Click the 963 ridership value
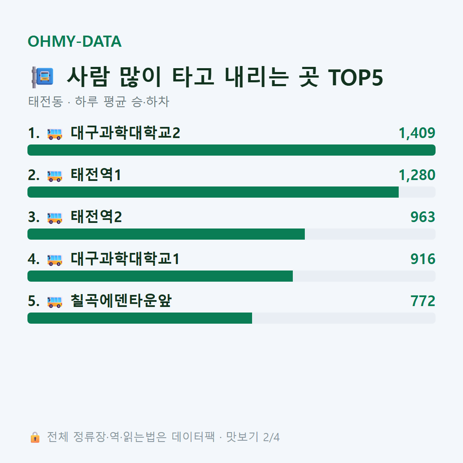 click(x=423, y=217)
